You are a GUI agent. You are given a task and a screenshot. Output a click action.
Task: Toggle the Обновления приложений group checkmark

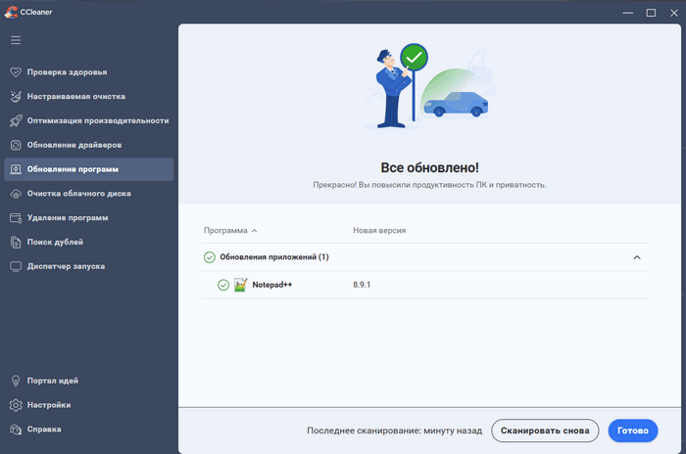click(x=210, y=257)
